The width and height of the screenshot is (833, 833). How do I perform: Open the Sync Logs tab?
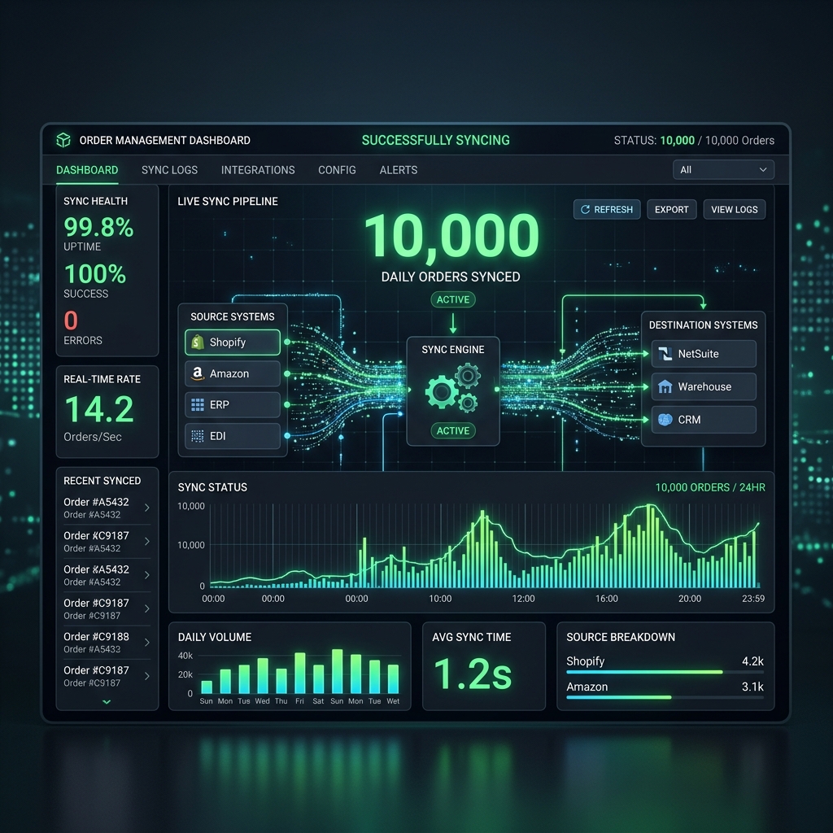169,170
